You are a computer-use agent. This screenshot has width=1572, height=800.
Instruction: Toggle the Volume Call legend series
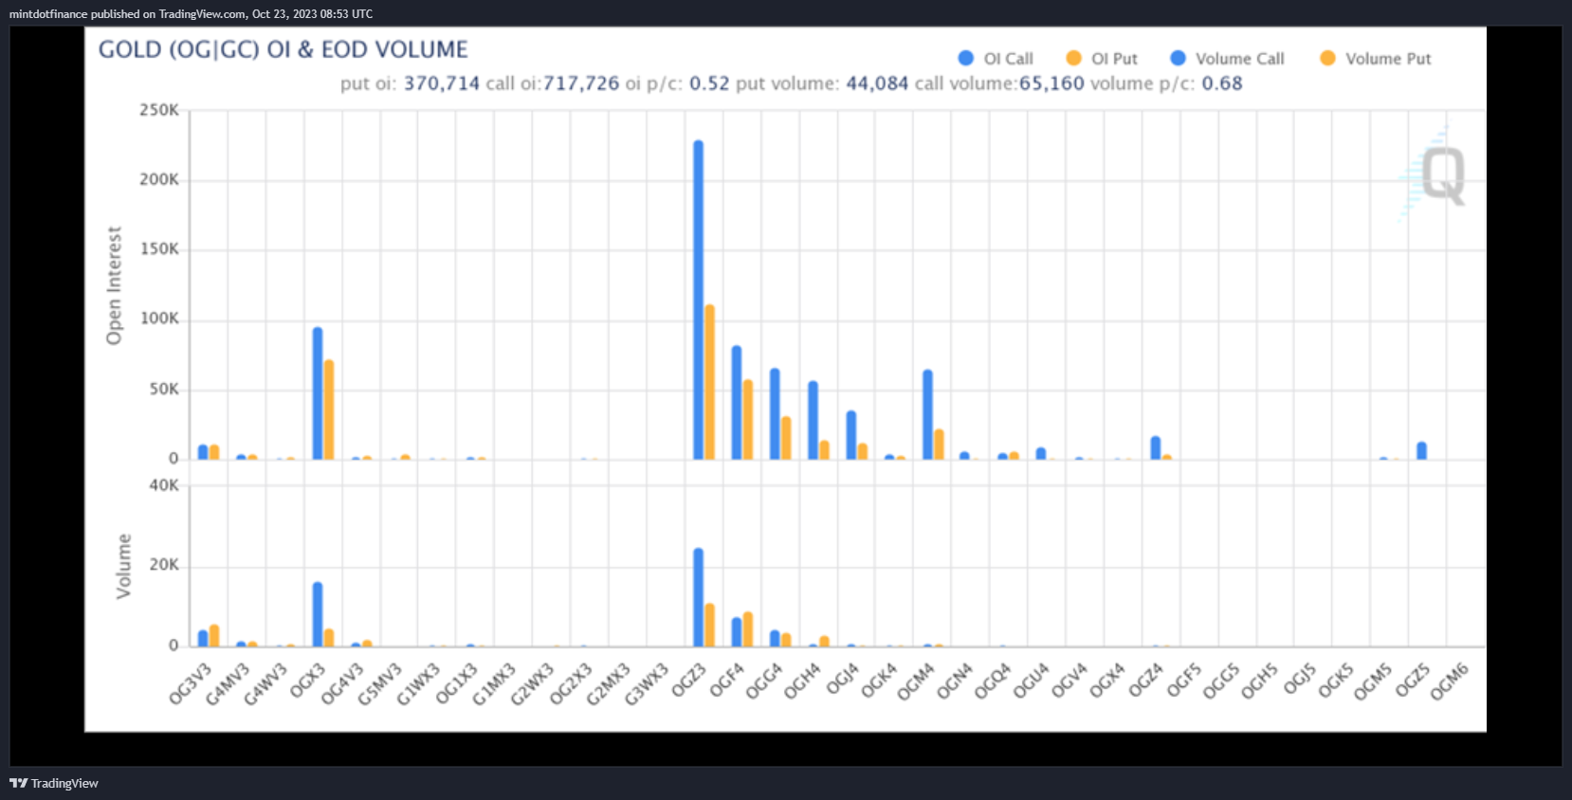click(1228, 59)
